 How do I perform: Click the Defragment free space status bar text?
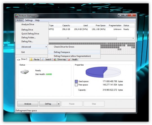point(26,111)
